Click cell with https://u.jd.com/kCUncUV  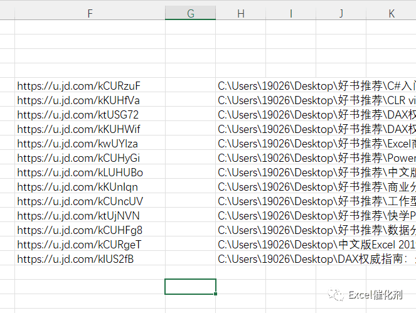[x=90, y=200]
